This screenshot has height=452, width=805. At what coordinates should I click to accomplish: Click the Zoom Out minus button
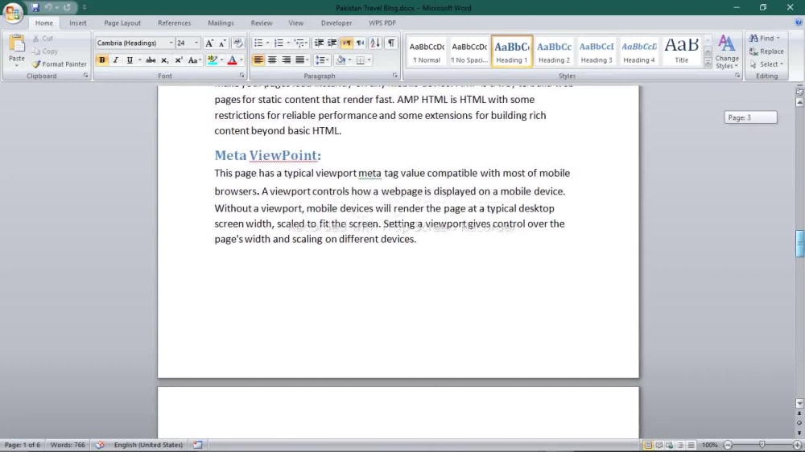click(x=728, y=445)
